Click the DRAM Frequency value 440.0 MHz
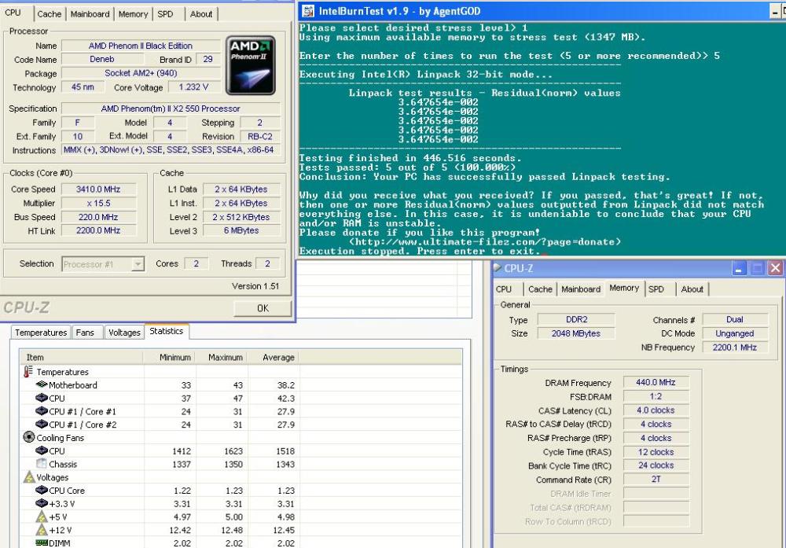786x548 pixels. pos(656,382)
